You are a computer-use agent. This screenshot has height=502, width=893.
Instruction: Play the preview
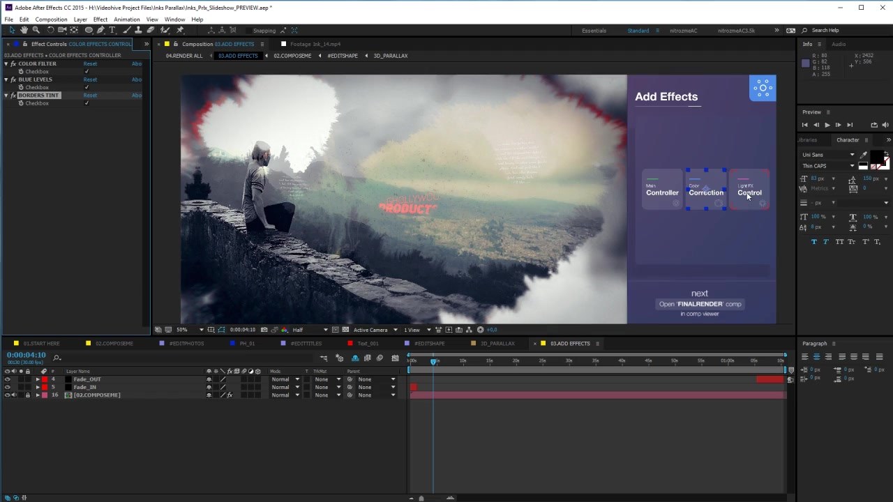pos(827,125)
